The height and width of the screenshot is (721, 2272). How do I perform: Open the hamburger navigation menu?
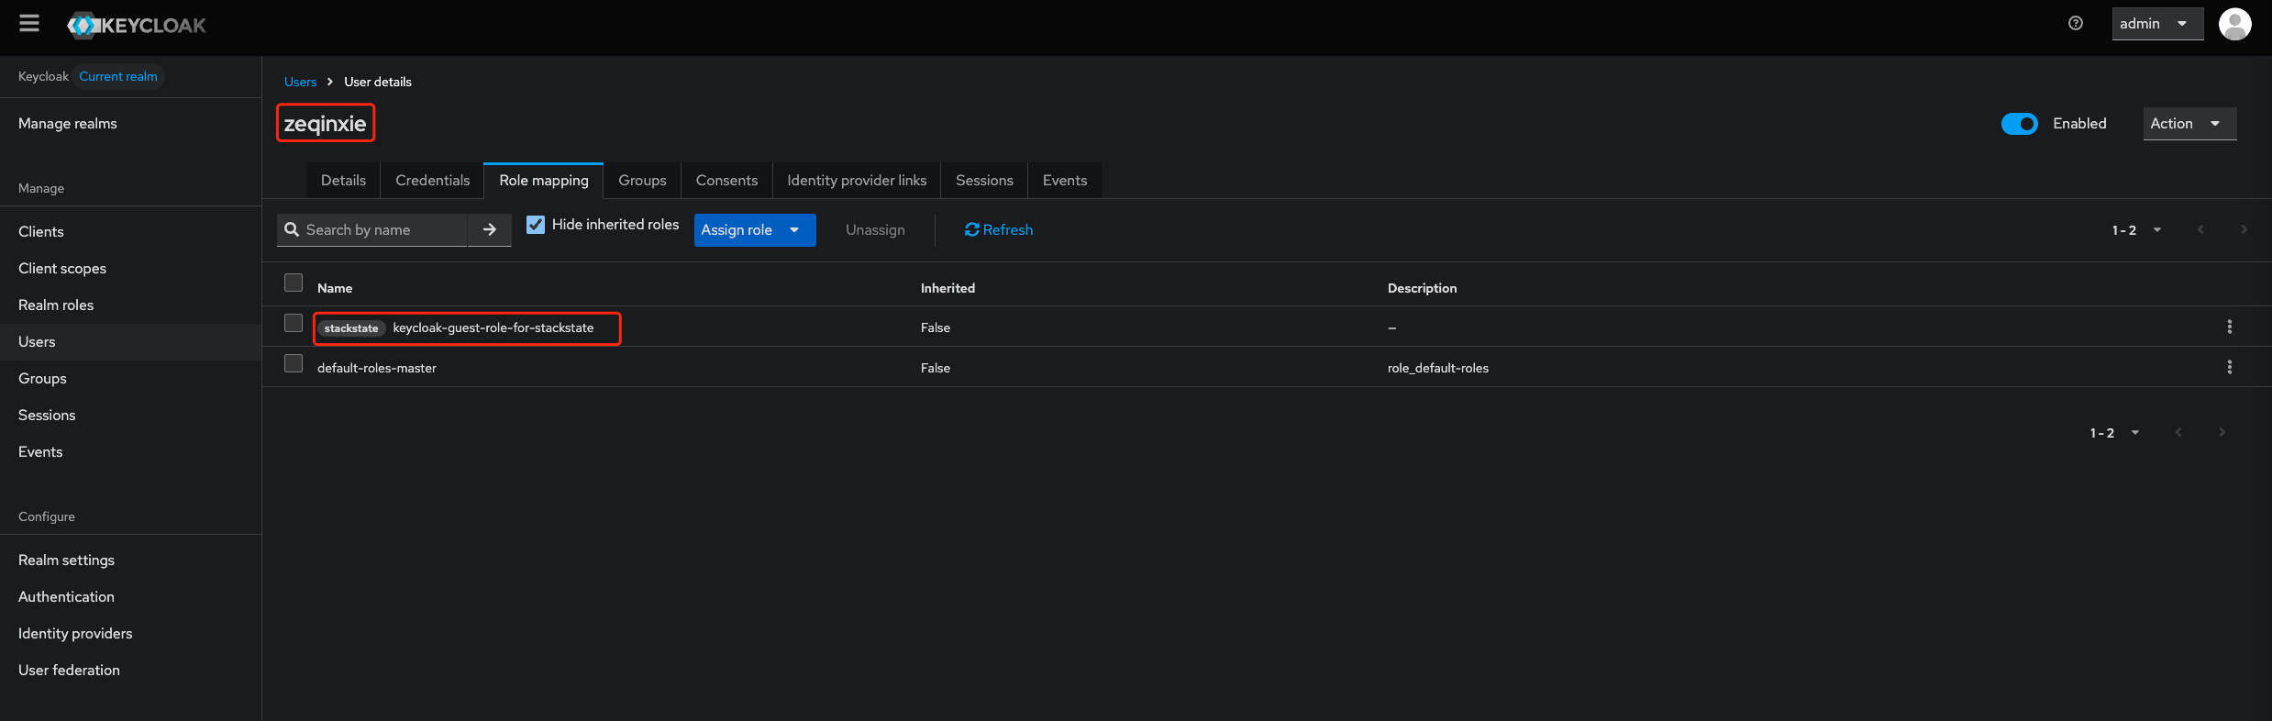29,24
